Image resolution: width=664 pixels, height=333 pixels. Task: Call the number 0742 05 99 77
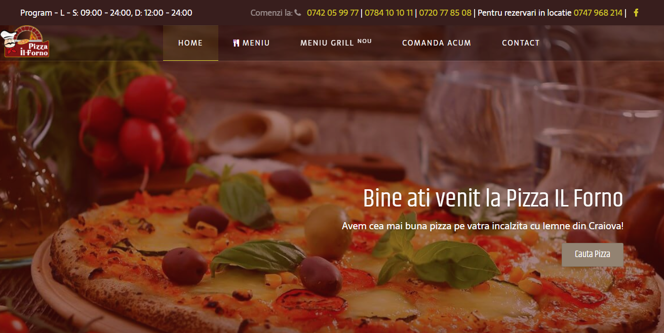click(x=333, y=13)
